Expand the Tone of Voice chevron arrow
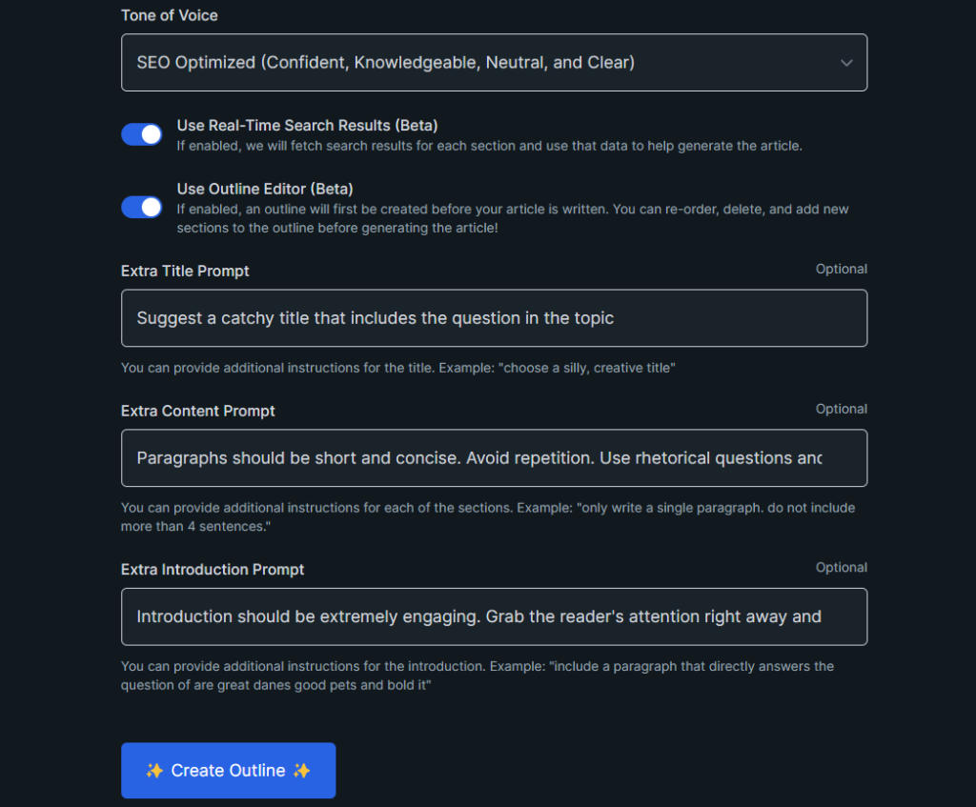The height and width of the screenshot is (807, 976). (x=846, y=63)
